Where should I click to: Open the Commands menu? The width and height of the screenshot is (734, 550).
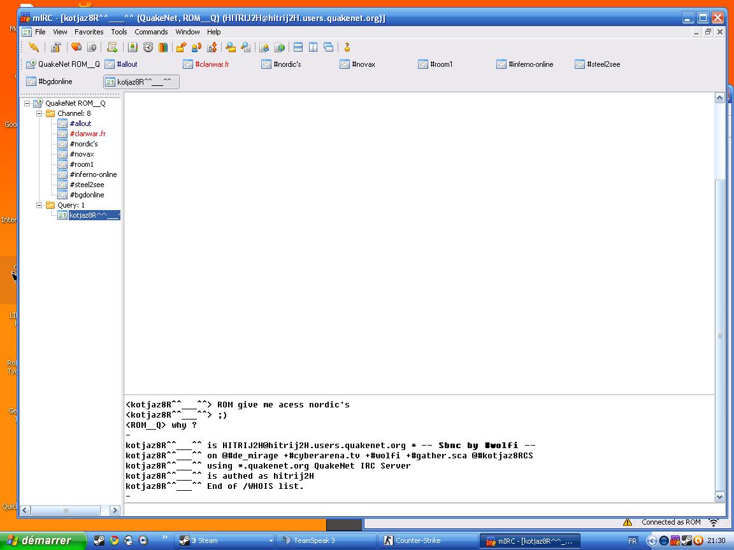151,32
